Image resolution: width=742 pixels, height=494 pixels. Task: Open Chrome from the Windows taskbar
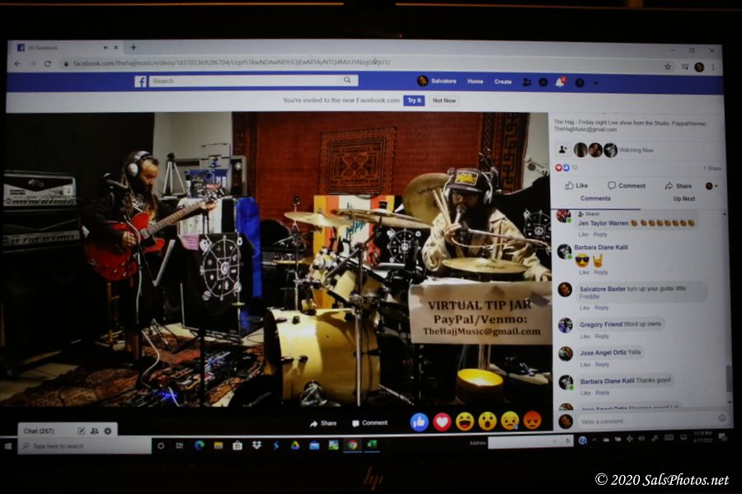coord(352,445)
